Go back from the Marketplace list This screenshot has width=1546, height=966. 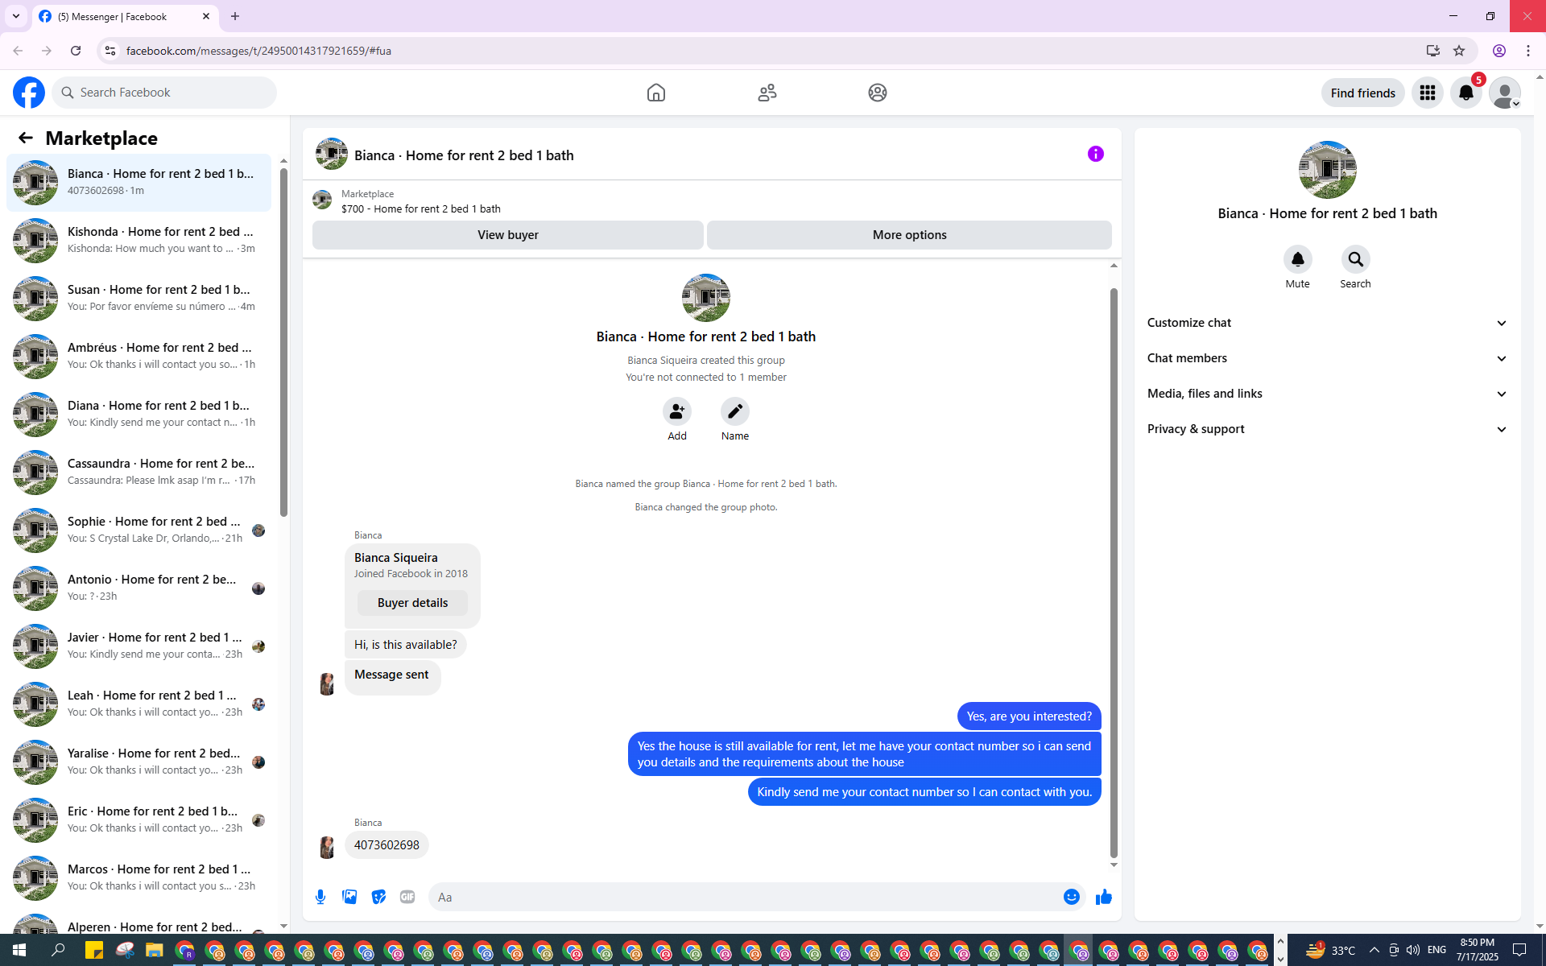(26, 138)
